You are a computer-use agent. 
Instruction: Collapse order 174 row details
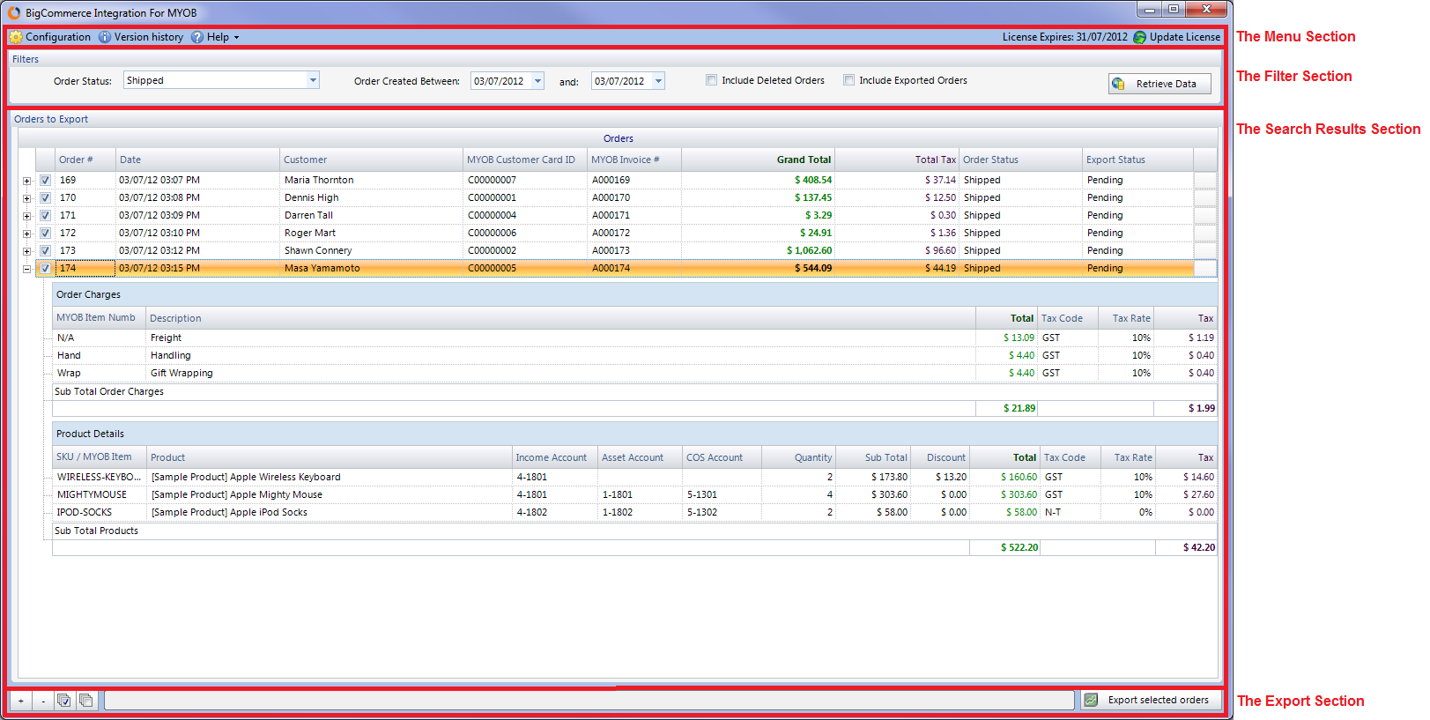(26, 269)
